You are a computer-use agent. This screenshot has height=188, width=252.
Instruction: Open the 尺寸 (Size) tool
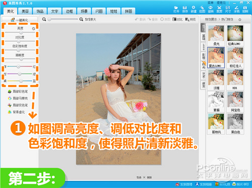pyautogui.click(x=228, y=9)
